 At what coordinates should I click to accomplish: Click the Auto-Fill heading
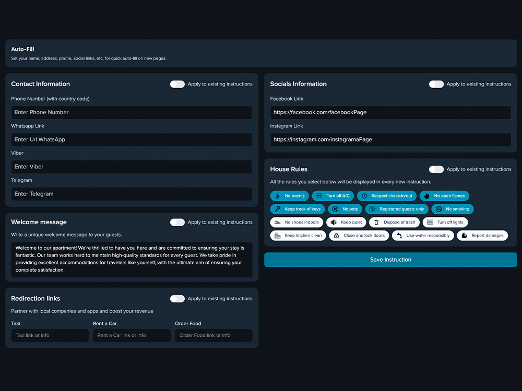click(x=22, y=49)
